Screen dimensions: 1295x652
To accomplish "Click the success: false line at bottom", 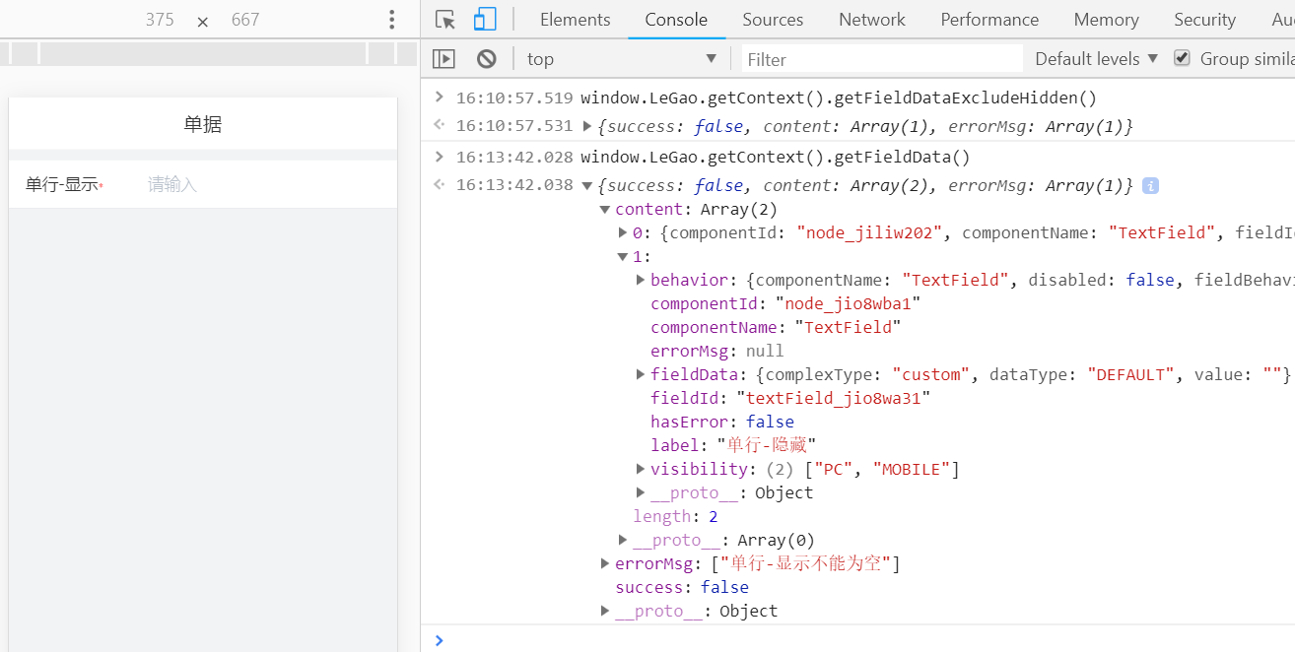I will 682,587.
